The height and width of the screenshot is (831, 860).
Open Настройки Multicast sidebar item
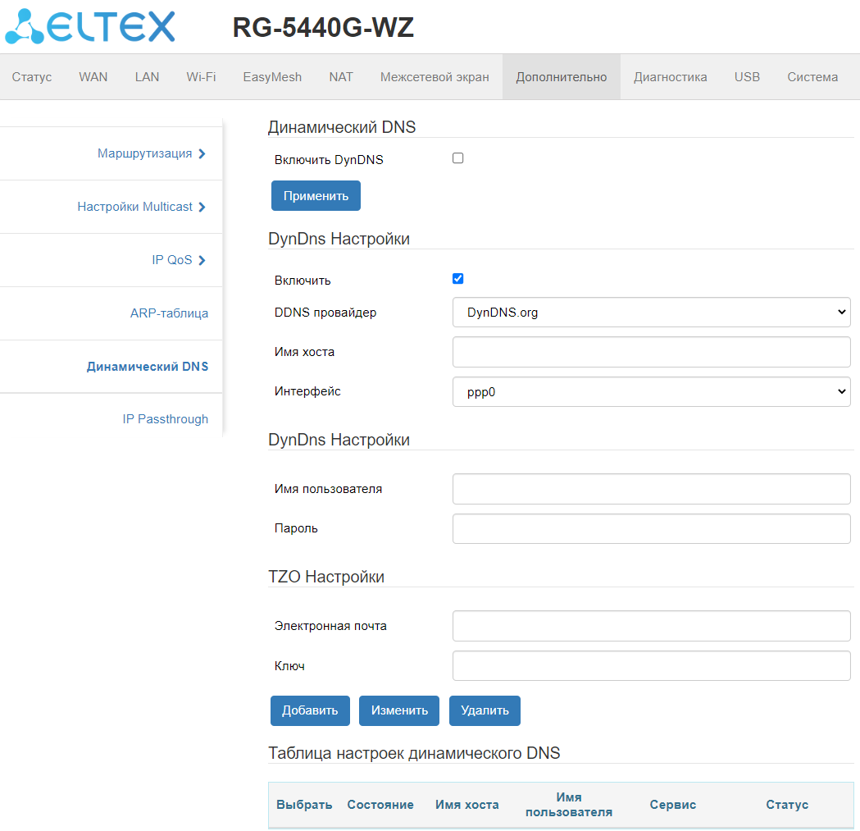(x=135, y=207)
